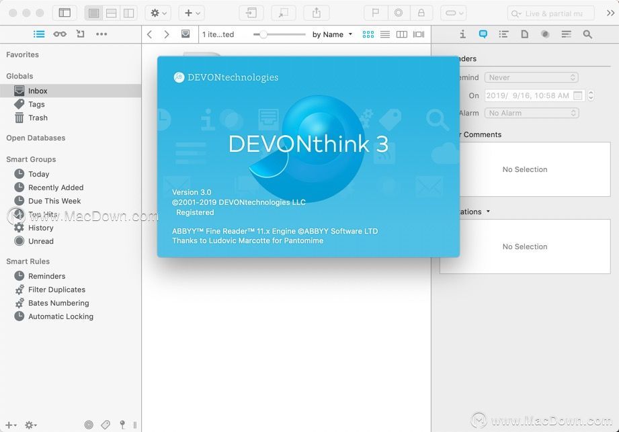Toggle the sidebar visibility button
Viewport: 619px width, 432px height.
(x=65, y=13)
